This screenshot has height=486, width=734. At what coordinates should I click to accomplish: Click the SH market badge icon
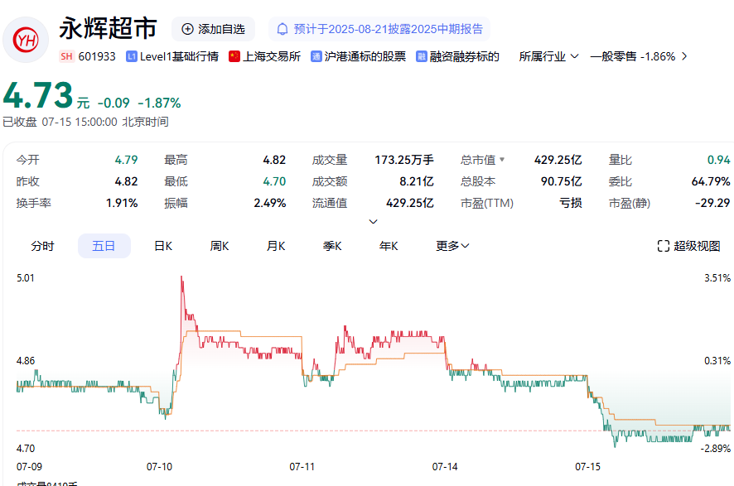66,56
